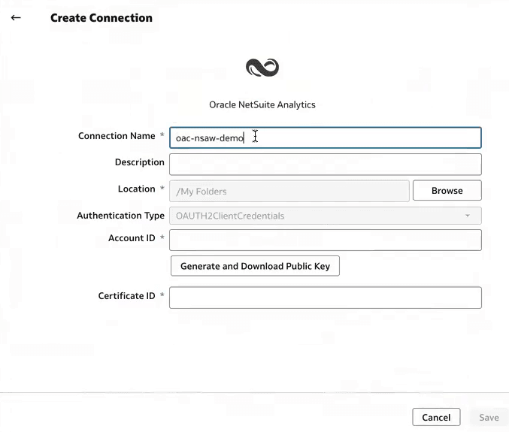Click the Location field showing /My Folders
The height and width of the screenshot is (432, 509).
[x=289, y=191]
